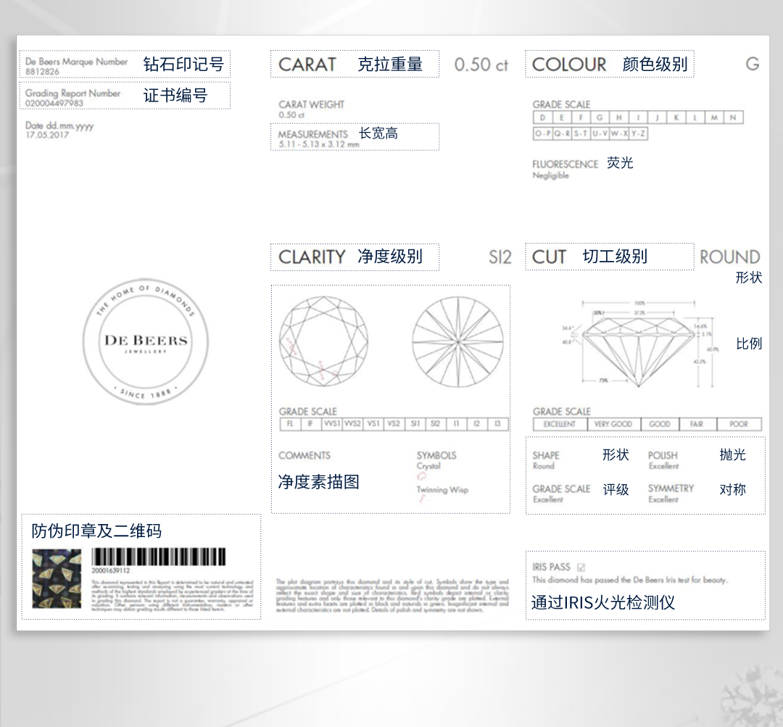Select the I3 cell in clarity grade scale
Viewport: 783px width, 727px height.
tap(497, 423)
